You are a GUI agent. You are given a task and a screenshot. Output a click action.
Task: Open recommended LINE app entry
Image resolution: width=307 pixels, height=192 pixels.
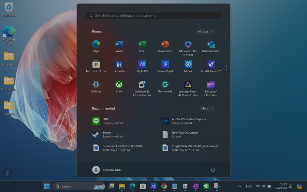pos(107,121)
